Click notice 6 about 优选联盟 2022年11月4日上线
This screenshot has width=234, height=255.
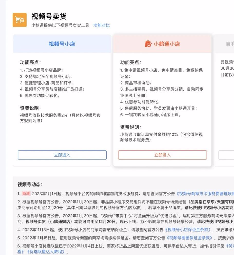(126, 249)
